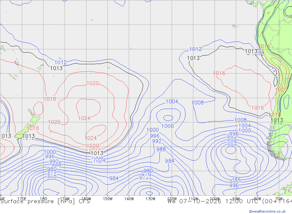
Task: Click the 996 label south of 90W low
Action: coord(234,185)
